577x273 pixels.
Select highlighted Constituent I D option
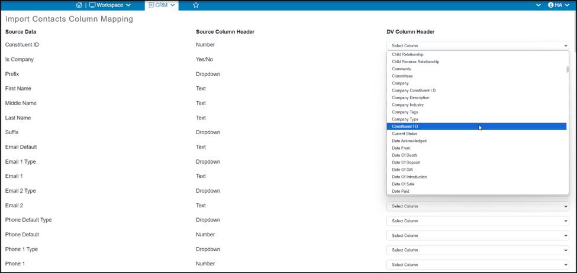click(476, 126)
